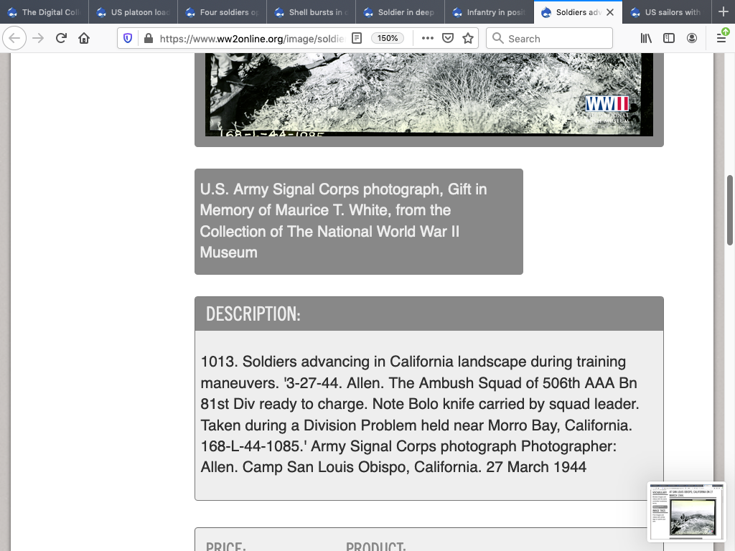Open the Firefox hamburger menu
This screenshot has height=551, width=735.
[721, 39]
